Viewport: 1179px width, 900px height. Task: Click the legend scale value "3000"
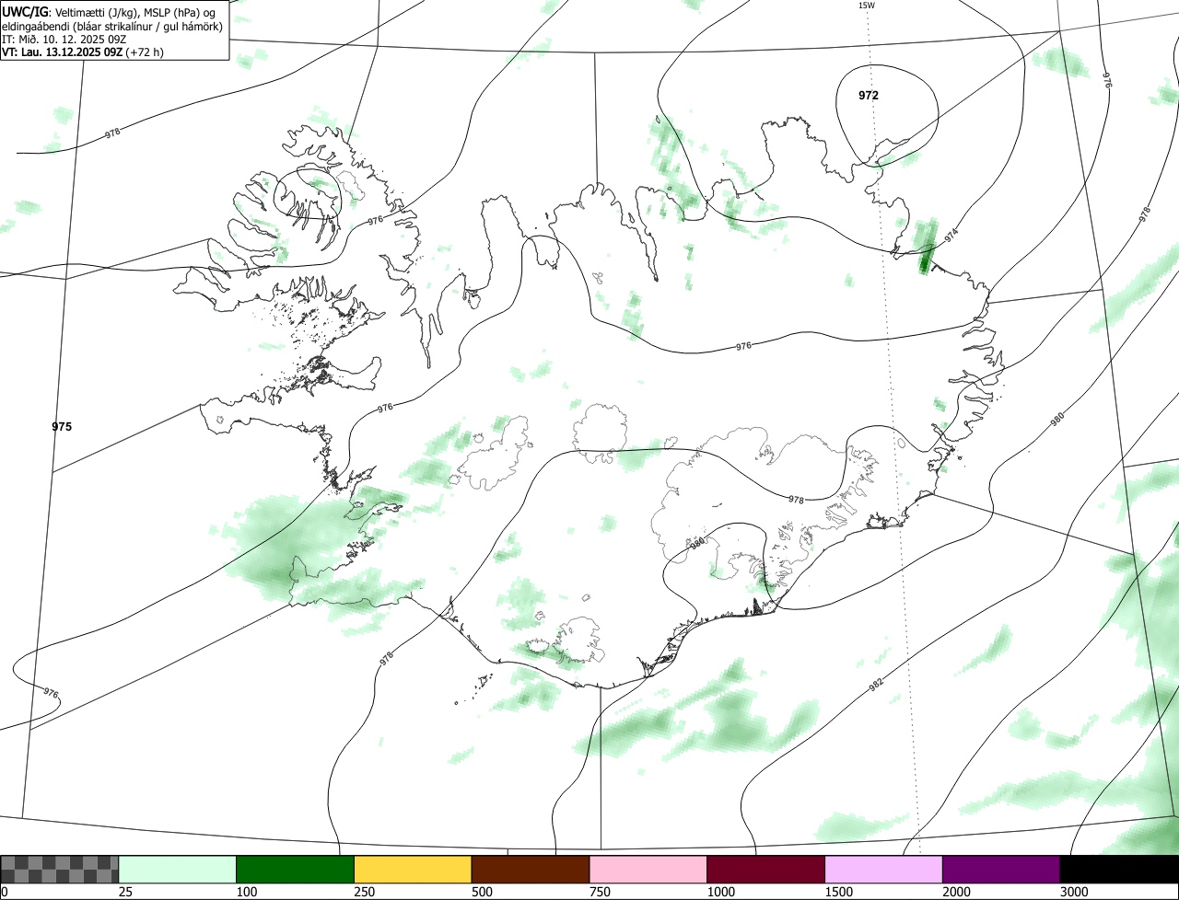click(x=1074, y=892)
